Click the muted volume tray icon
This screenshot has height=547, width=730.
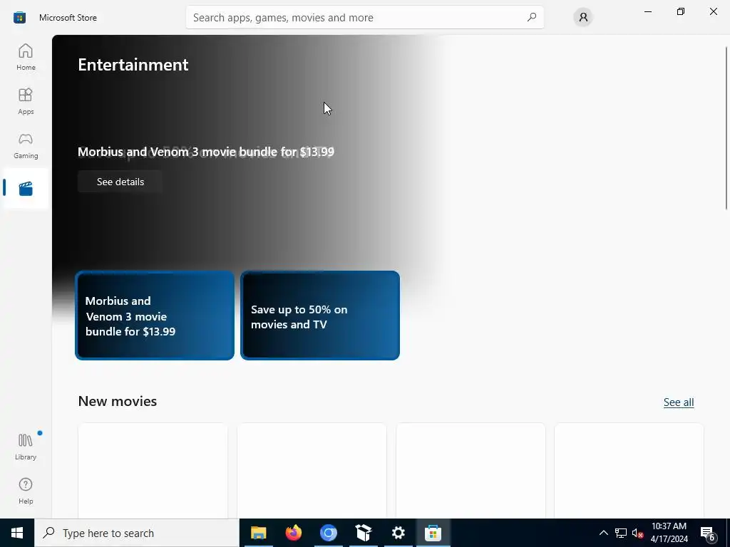pyautogui.click(x=638, y=533)
